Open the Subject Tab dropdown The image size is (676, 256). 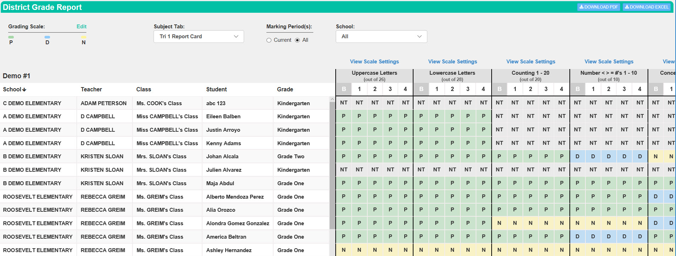pos(199,36)
